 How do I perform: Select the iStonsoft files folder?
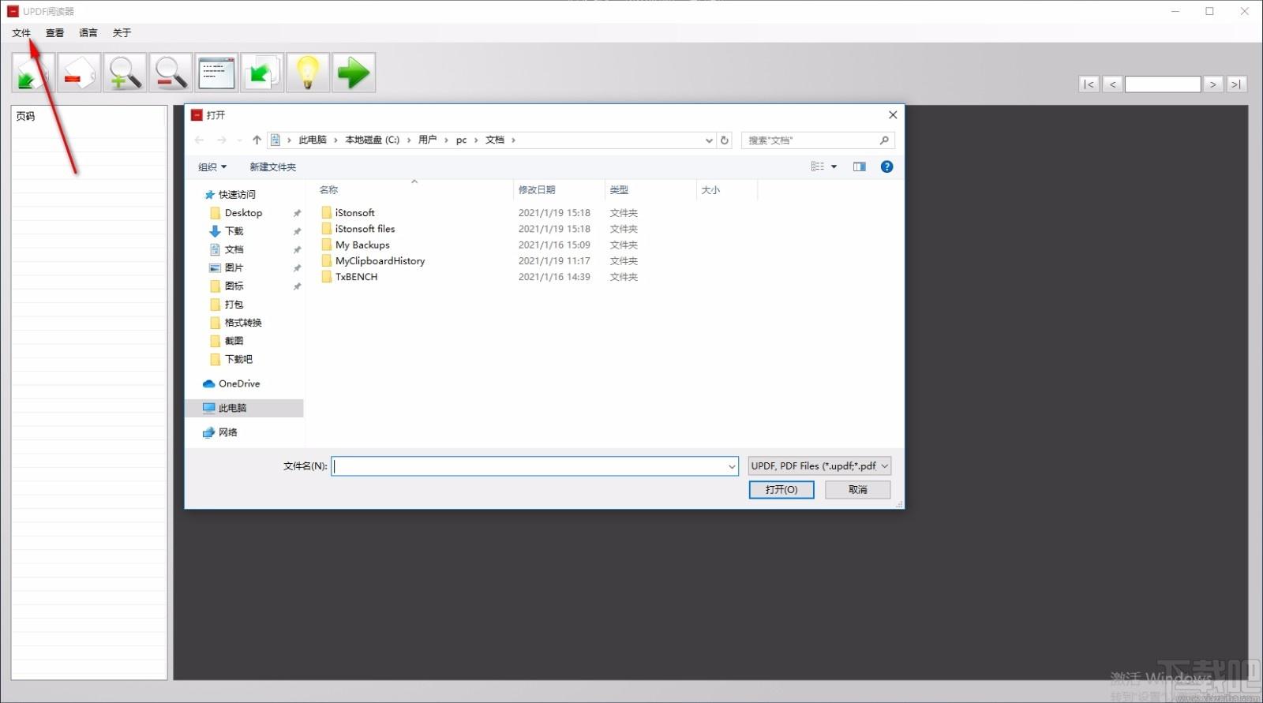click(365, 229)
